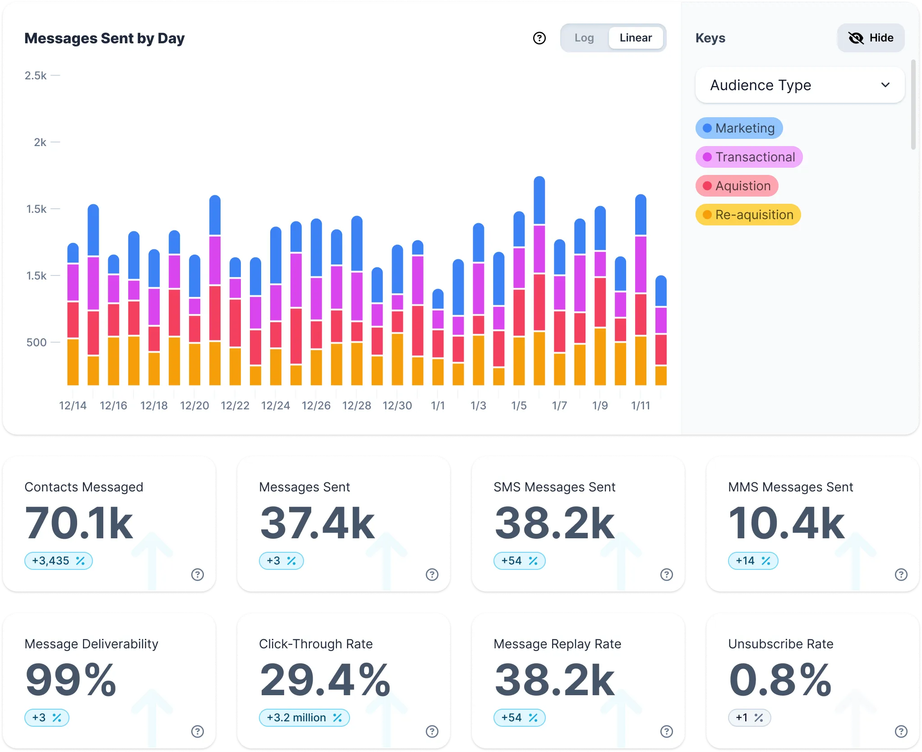
Task: Click the Aquistion legend chip
Action: pos(737,186)
